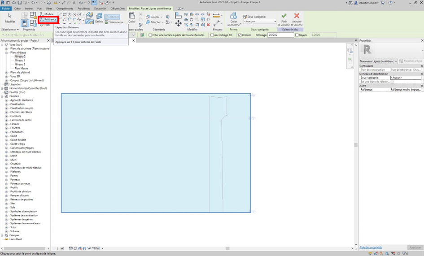The image size is (424, 256).
Task: Click the Coller paste icon
Action: [132, 17]
